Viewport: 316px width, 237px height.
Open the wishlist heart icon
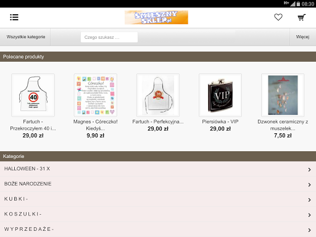tap(278, 17)
